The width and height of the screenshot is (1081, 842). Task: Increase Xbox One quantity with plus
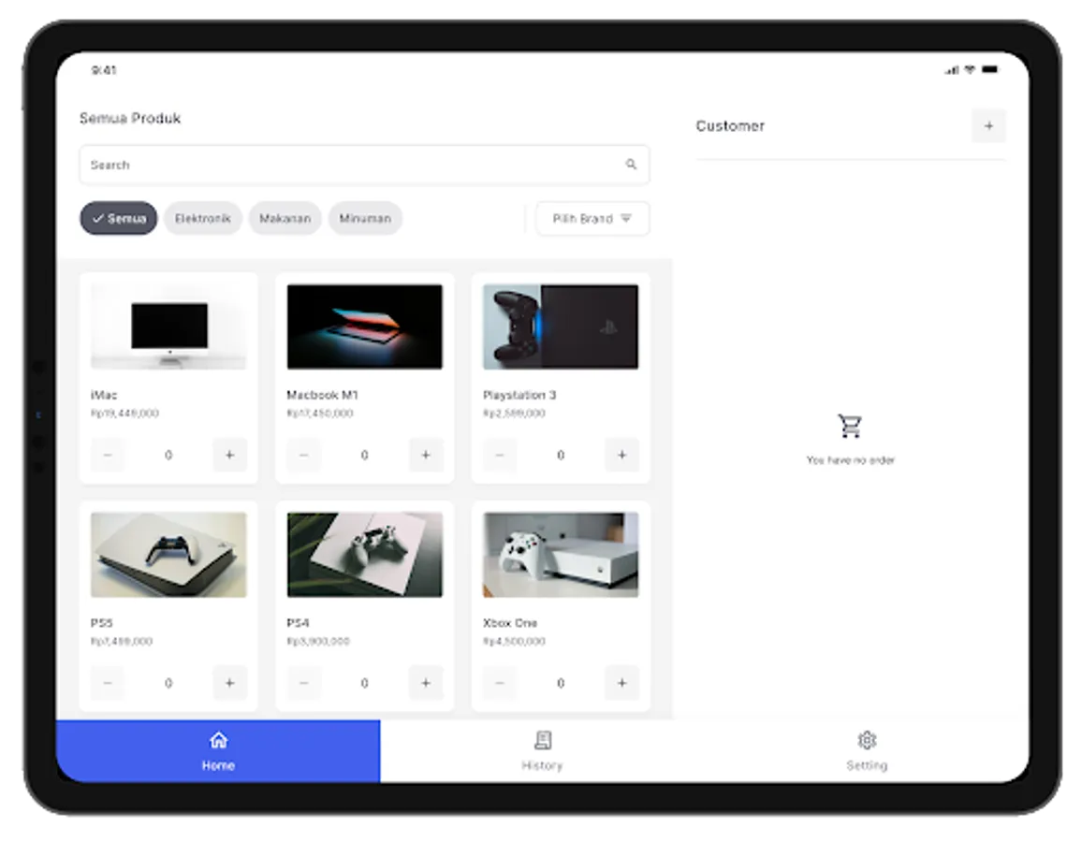click(621, 683)
